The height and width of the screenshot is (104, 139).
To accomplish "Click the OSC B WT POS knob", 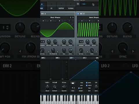I will (81, 50).
